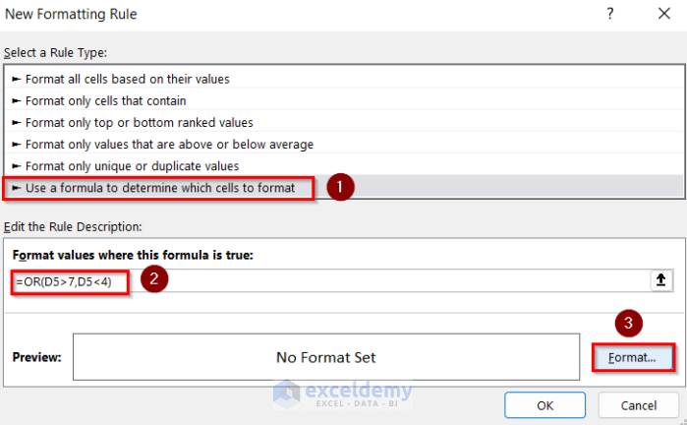The image size is (687, 425).
Task: Click the Help question mark icon
Action: [x=610, y=14]
